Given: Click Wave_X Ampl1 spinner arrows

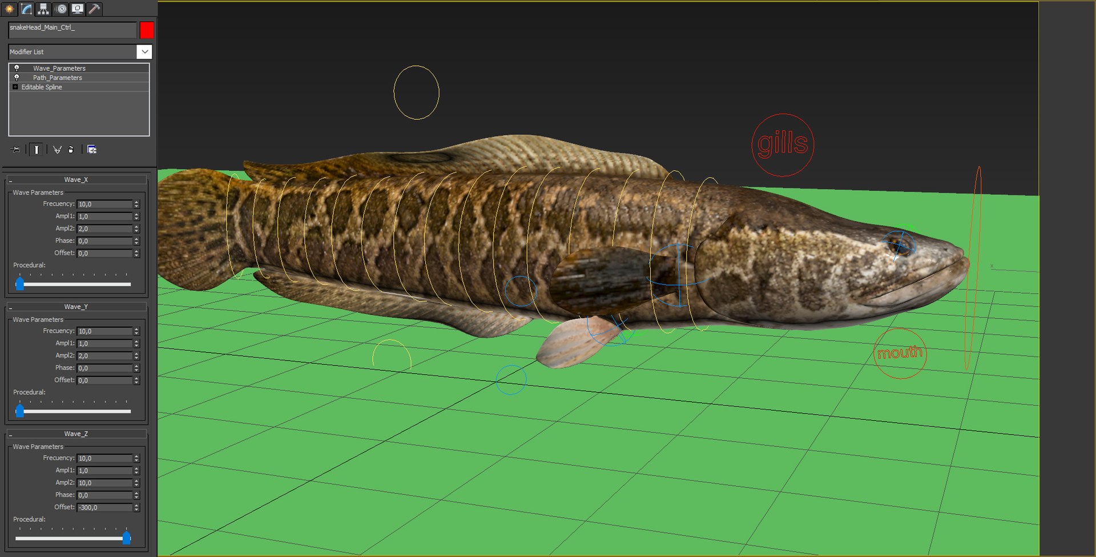Looking at the screenshot, I should (136, 217).
